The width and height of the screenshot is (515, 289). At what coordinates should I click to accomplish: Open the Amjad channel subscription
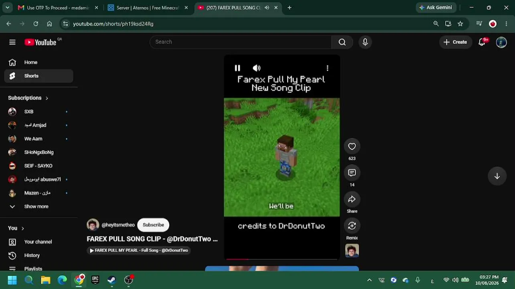coord(39,125)
